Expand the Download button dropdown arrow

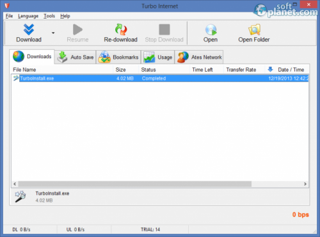pyautogui.click(x=53, y=33)
